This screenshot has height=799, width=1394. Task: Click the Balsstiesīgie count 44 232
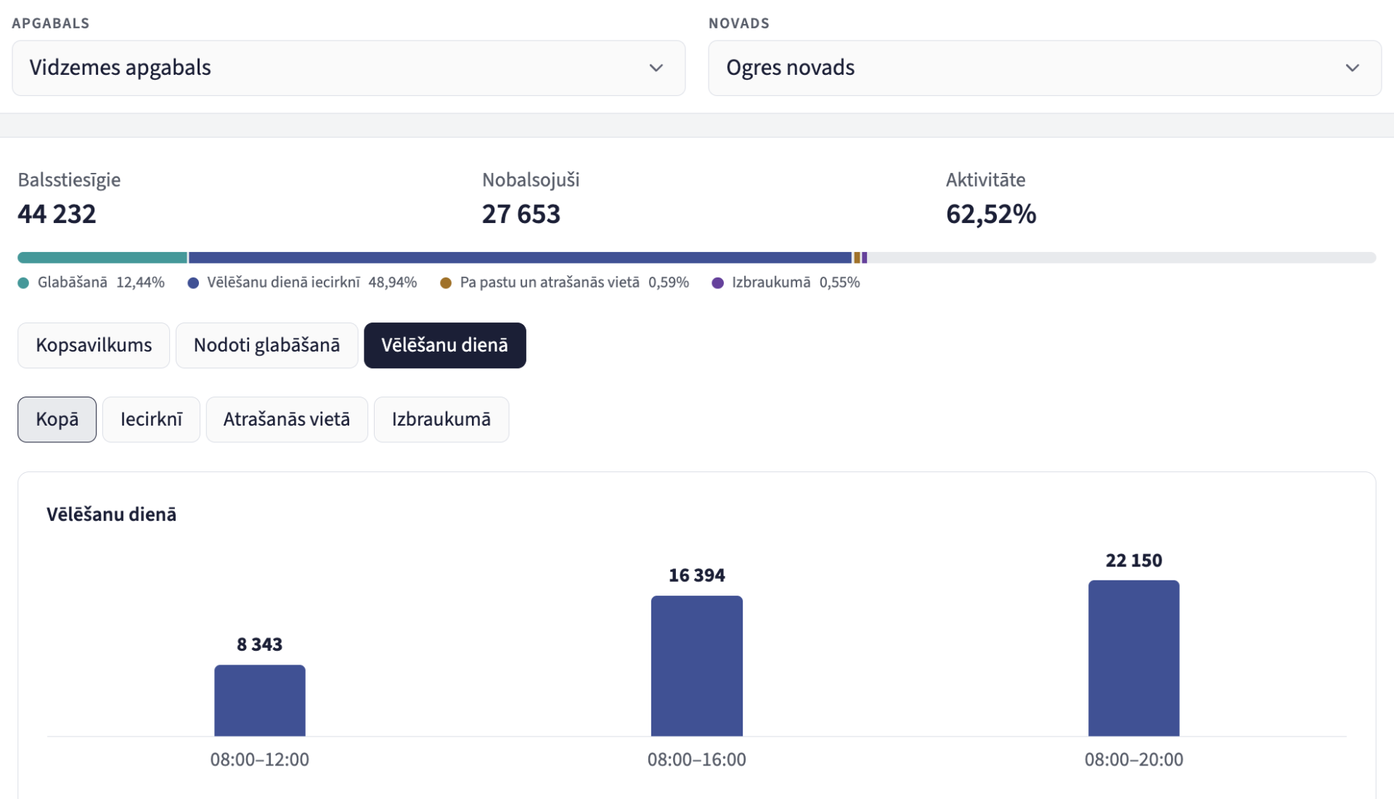tap(57, 214)
